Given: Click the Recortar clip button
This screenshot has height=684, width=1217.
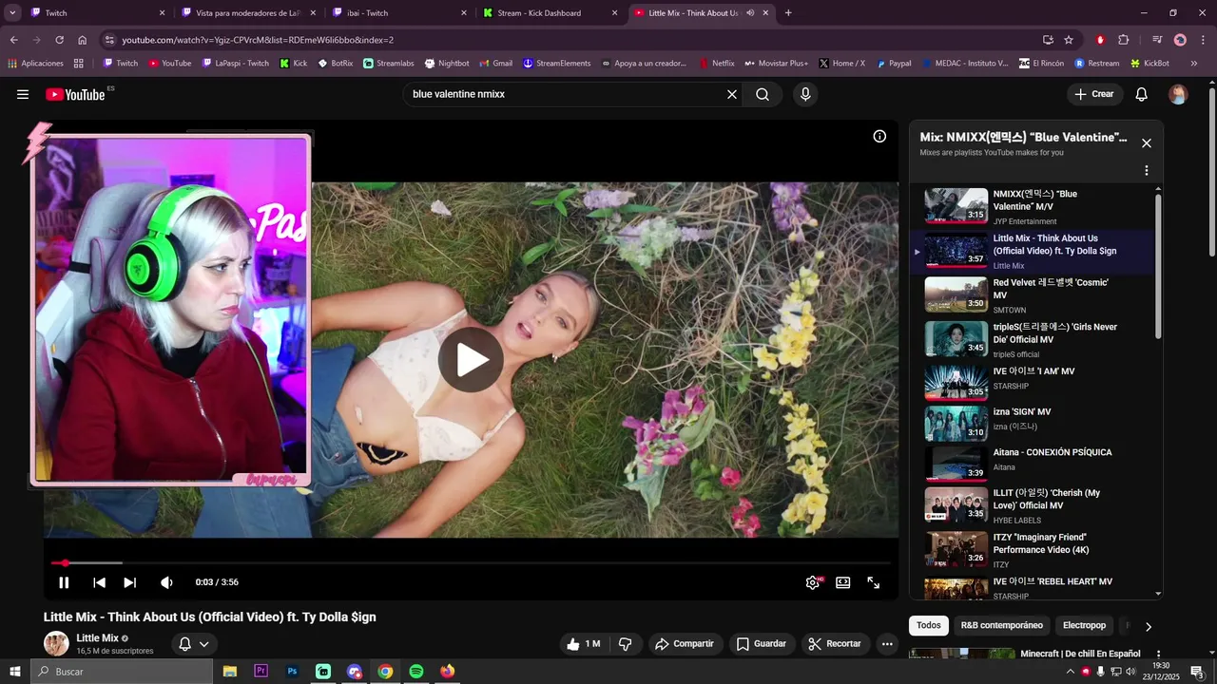Looking at the screenshot, I should click(836, 644).
